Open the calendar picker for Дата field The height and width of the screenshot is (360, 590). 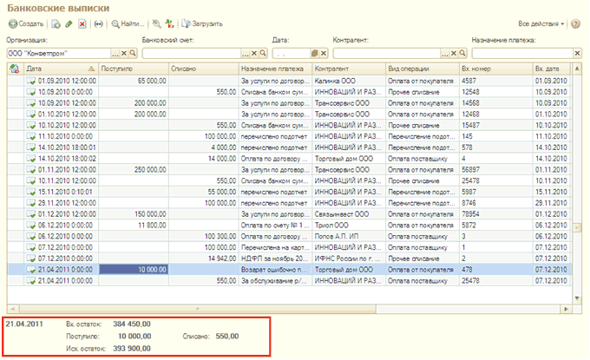click(x=315, y=54)
